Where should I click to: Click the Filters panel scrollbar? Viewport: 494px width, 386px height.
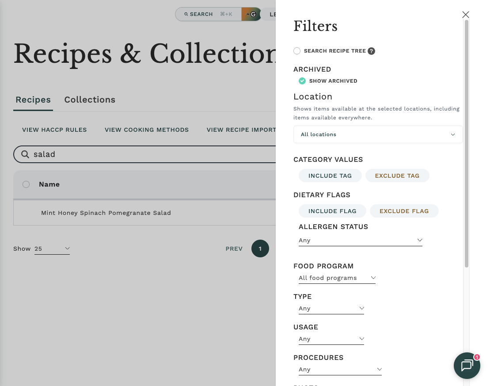(467, 144)
